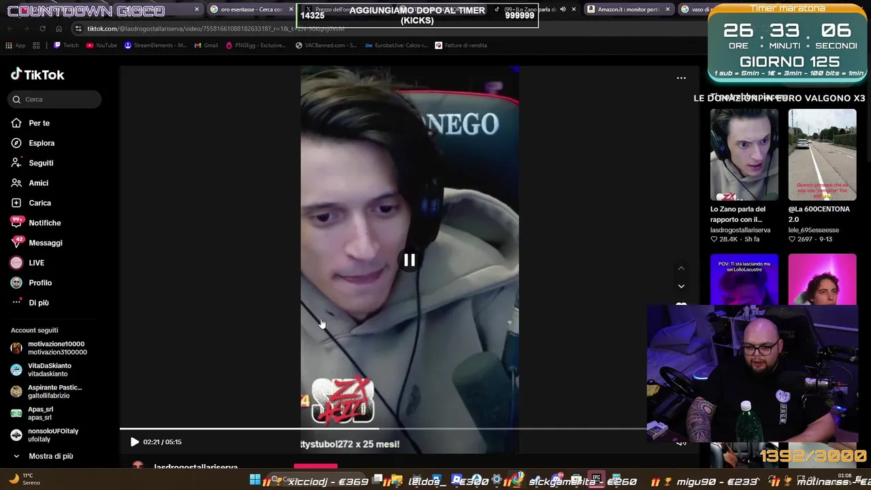Click the browser home button

click(59, 29)
